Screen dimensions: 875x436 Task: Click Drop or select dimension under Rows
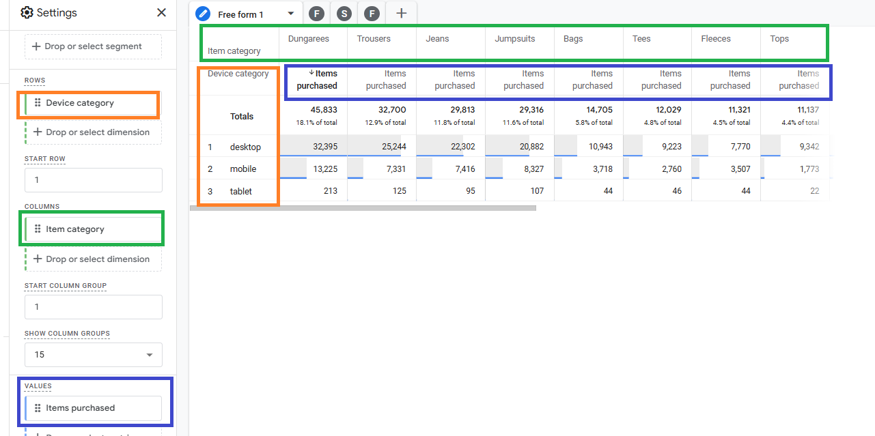(94, 132)
